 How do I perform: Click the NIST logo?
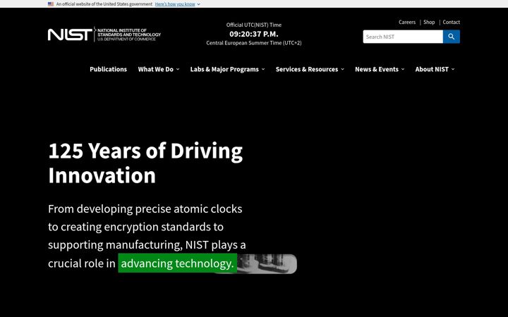(x=104, y=35)
